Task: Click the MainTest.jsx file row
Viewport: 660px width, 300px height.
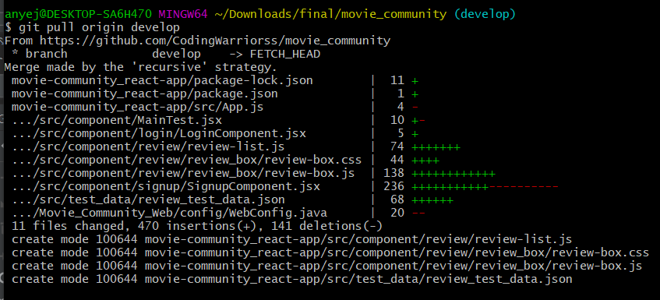Action: pos(218,120)
